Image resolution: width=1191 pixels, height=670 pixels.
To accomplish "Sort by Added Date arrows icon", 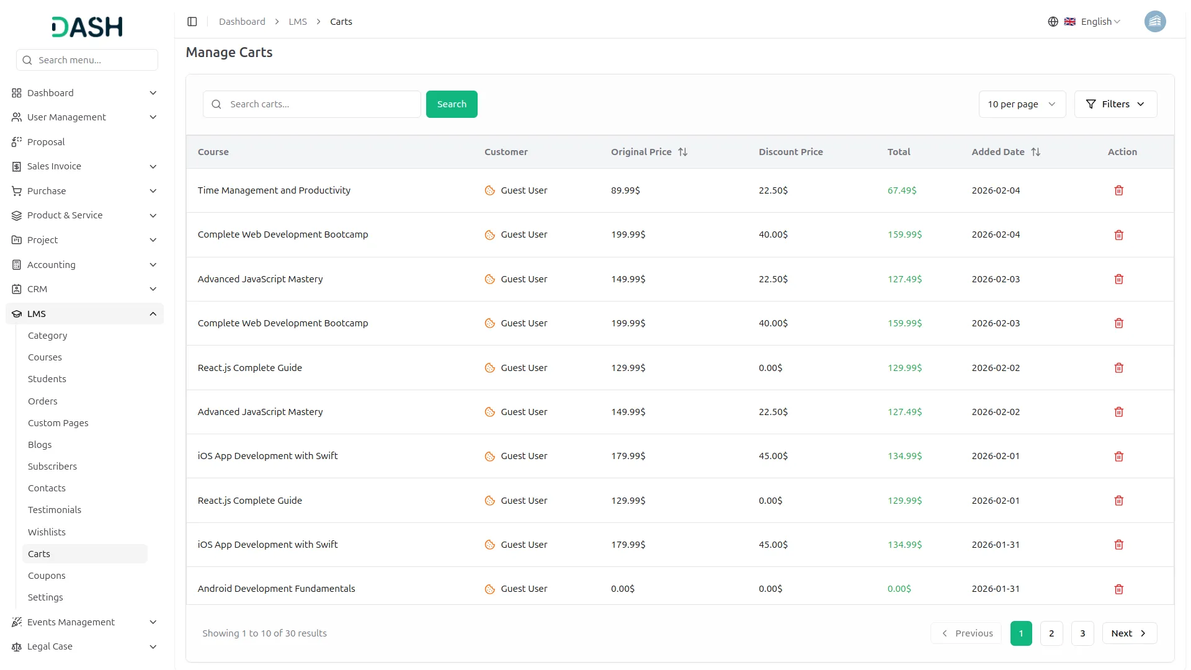I will (x=1035, y=152).
